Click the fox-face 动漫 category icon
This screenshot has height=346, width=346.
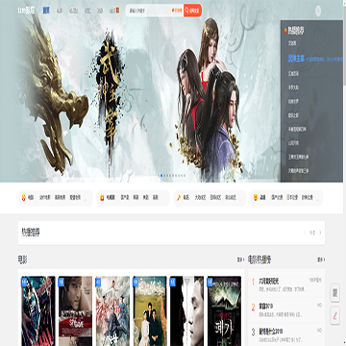[256, 198]
